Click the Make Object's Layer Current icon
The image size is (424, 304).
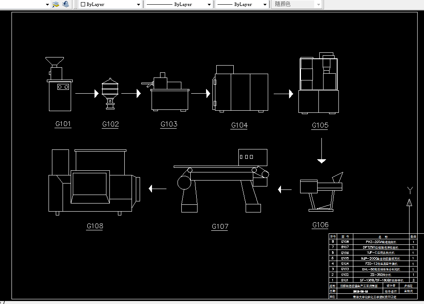click(x=56, y=4)
